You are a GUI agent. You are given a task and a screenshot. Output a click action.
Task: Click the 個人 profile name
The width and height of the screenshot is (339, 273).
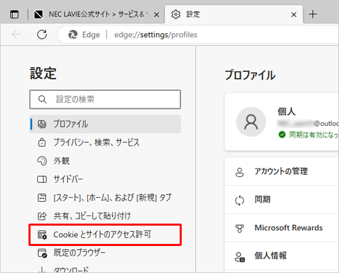[x=286, y=112]
